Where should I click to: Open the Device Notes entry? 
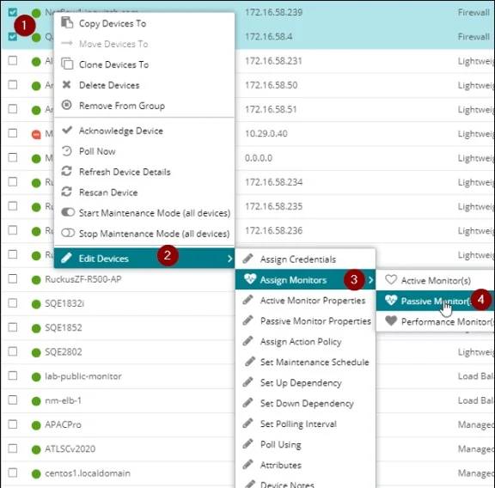(306, 483)
